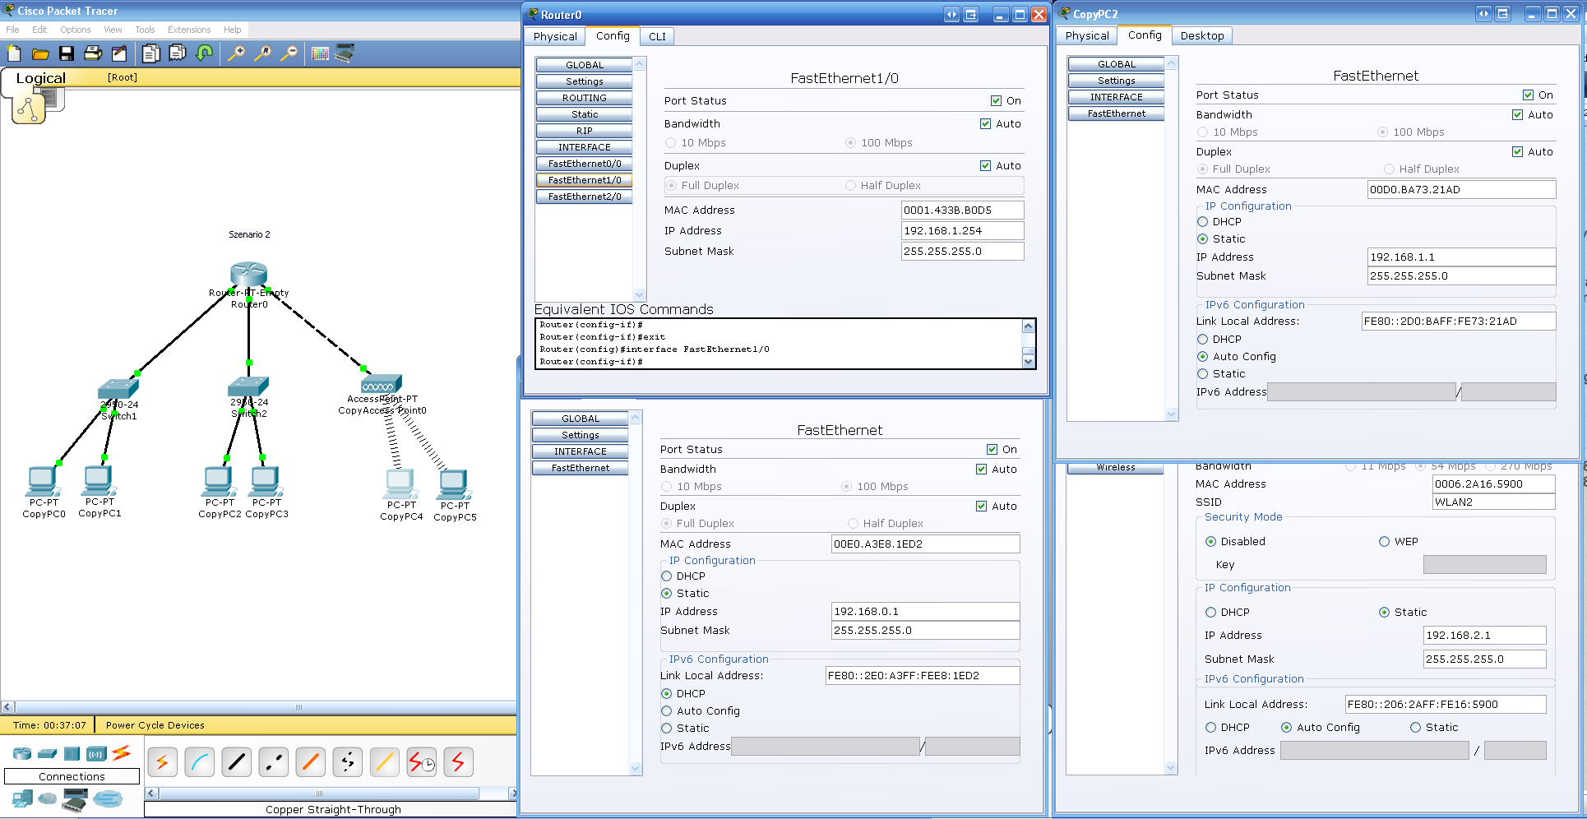Open the Custom Devices dialog icon
This screenshot has width=1587, height=819.
[x=345, y=53]
